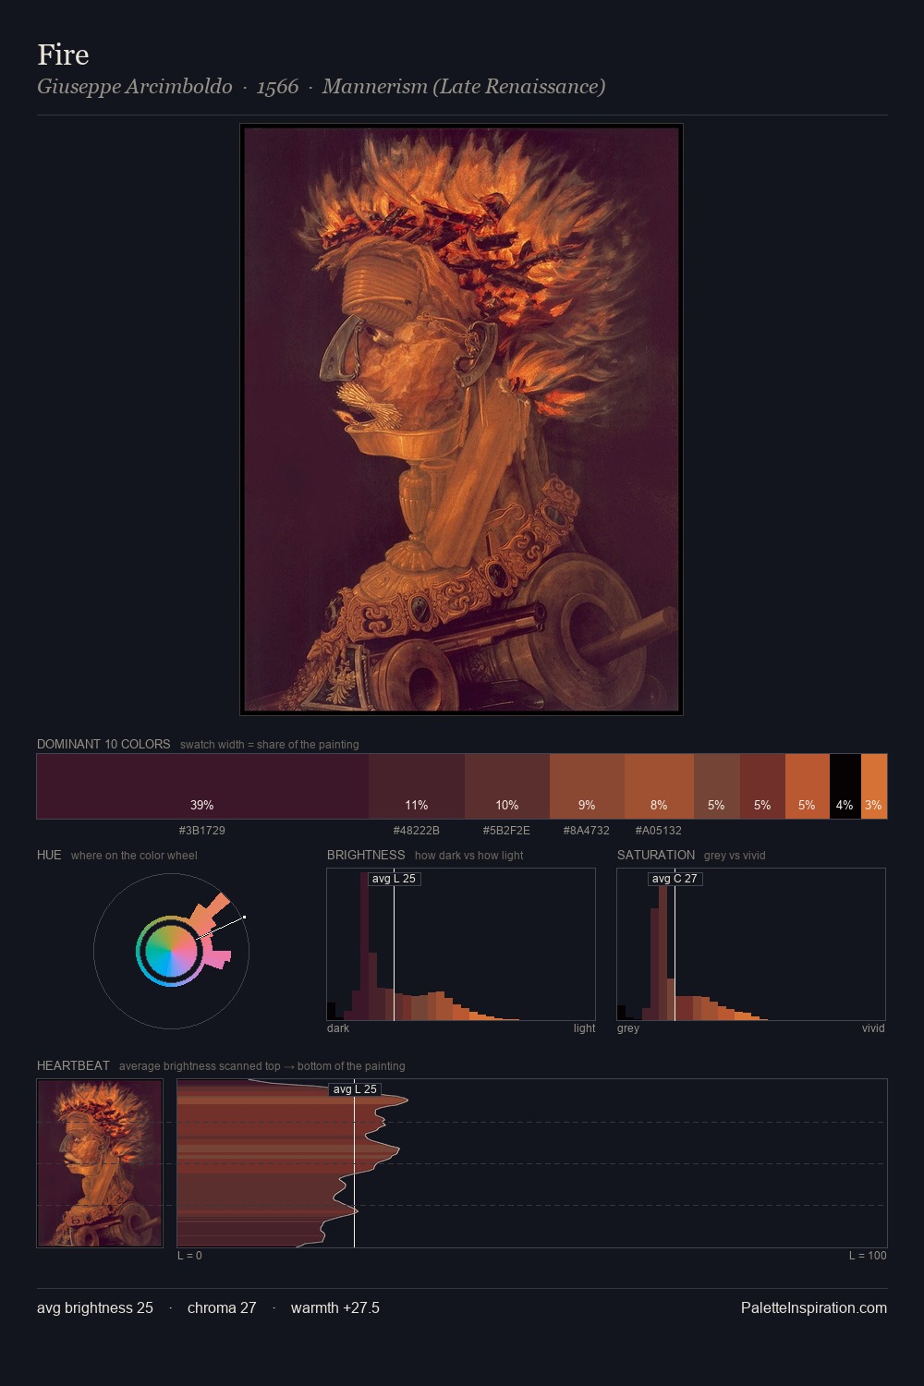
Task: Click the title Fire
Action: pos(63,55)
